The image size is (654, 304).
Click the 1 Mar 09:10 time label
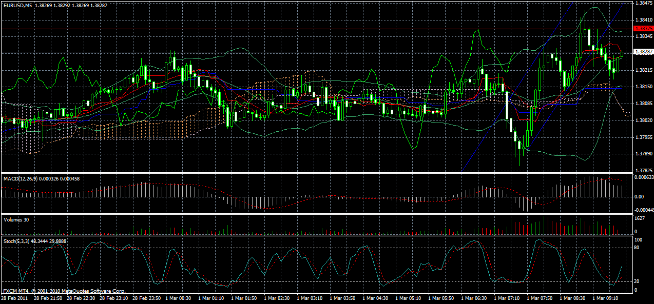606,298
